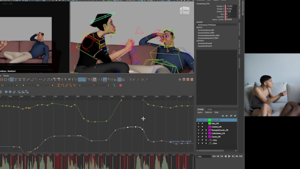Select the Size channel label

(222, 14)
